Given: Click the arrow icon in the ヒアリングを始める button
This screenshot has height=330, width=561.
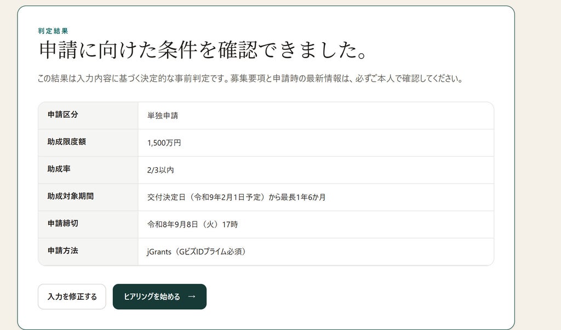Looking at the screenshot, I should click(192, 297).
